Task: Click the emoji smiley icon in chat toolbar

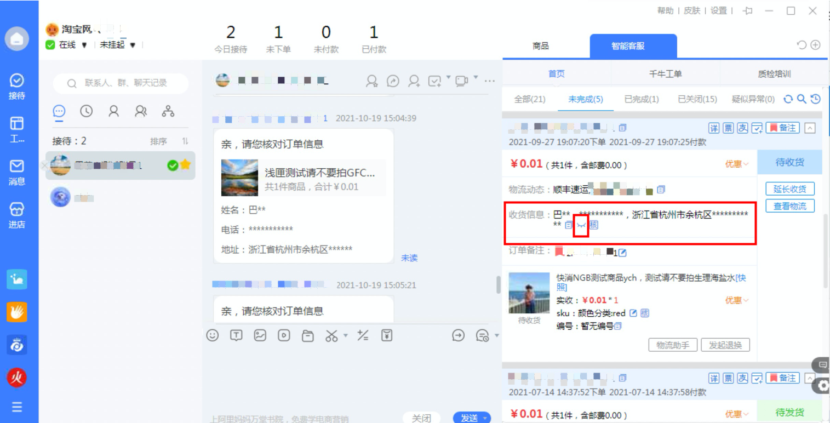Action: tap(213, 335)
